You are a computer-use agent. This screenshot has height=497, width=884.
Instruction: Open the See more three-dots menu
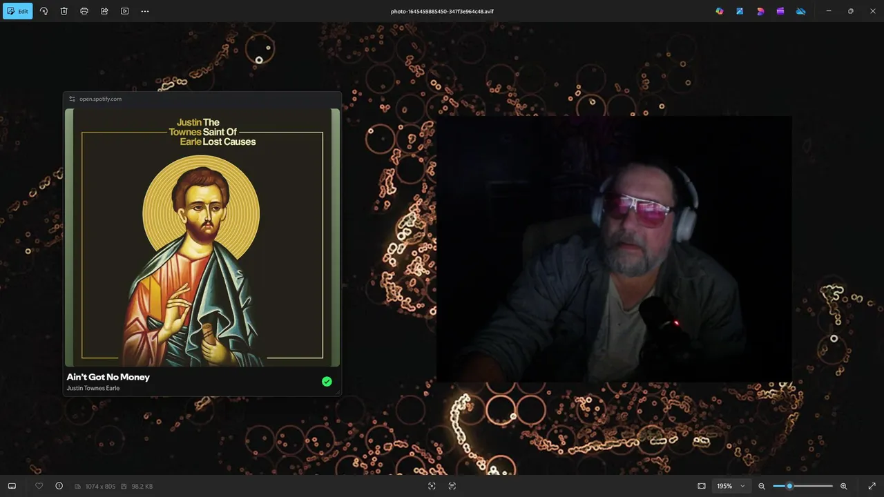point(144,11)
